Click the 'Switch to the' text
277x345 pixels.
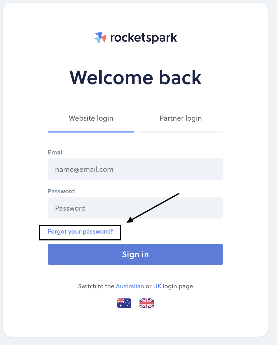click(x=96, y=286)
